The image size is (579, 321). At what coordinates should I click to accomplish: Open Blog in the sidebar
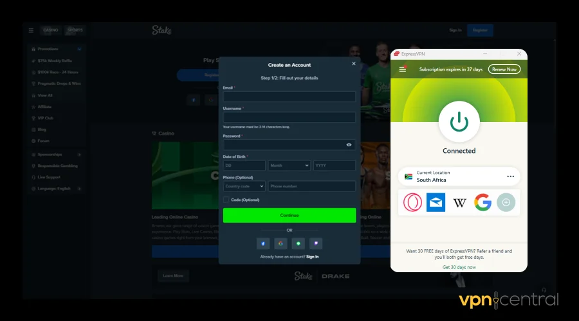[42, 130]
